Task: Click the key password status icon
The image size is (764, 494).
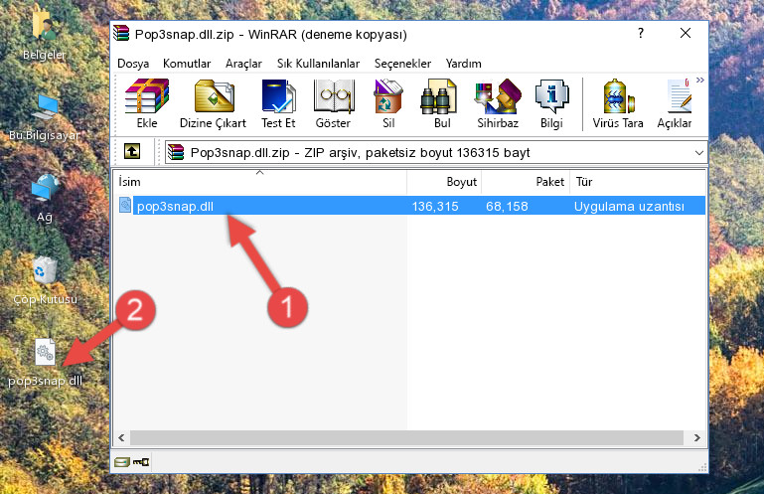Action: point(141,461)
